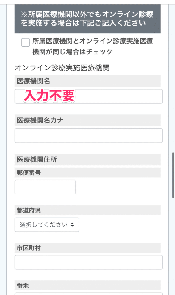Tap the 市区町村 input field

(x=88, y=262)
